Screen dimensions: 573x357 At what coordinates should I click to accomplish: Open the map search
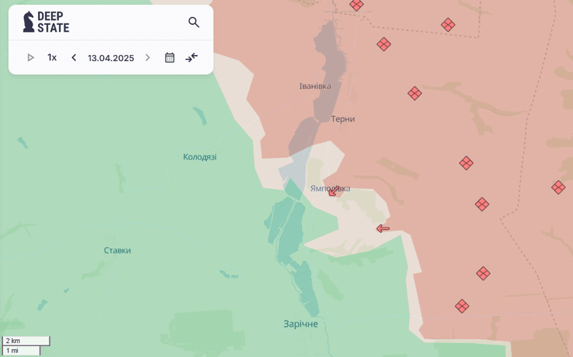point(194,22)
